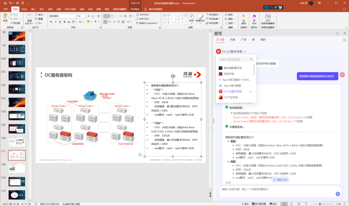Screen dimensions: 349x206
Task: Toggle bold formatting
Action: tap(51, 22)
